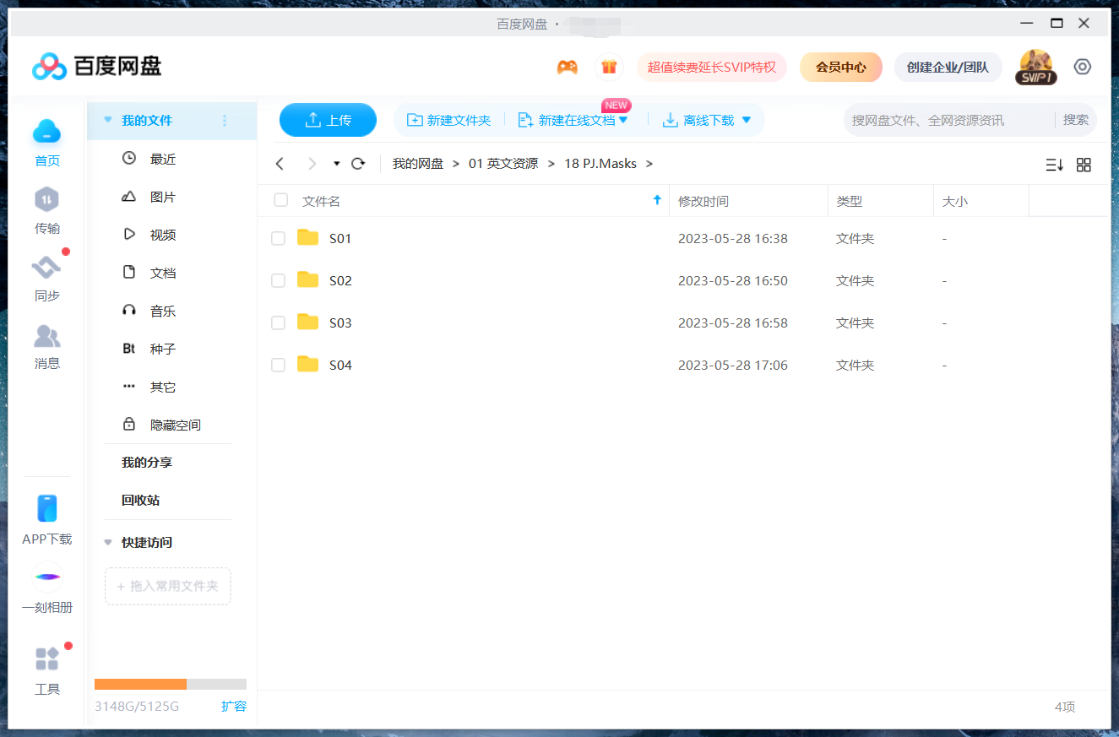Click the 上传 upload button

click(328, 120)
